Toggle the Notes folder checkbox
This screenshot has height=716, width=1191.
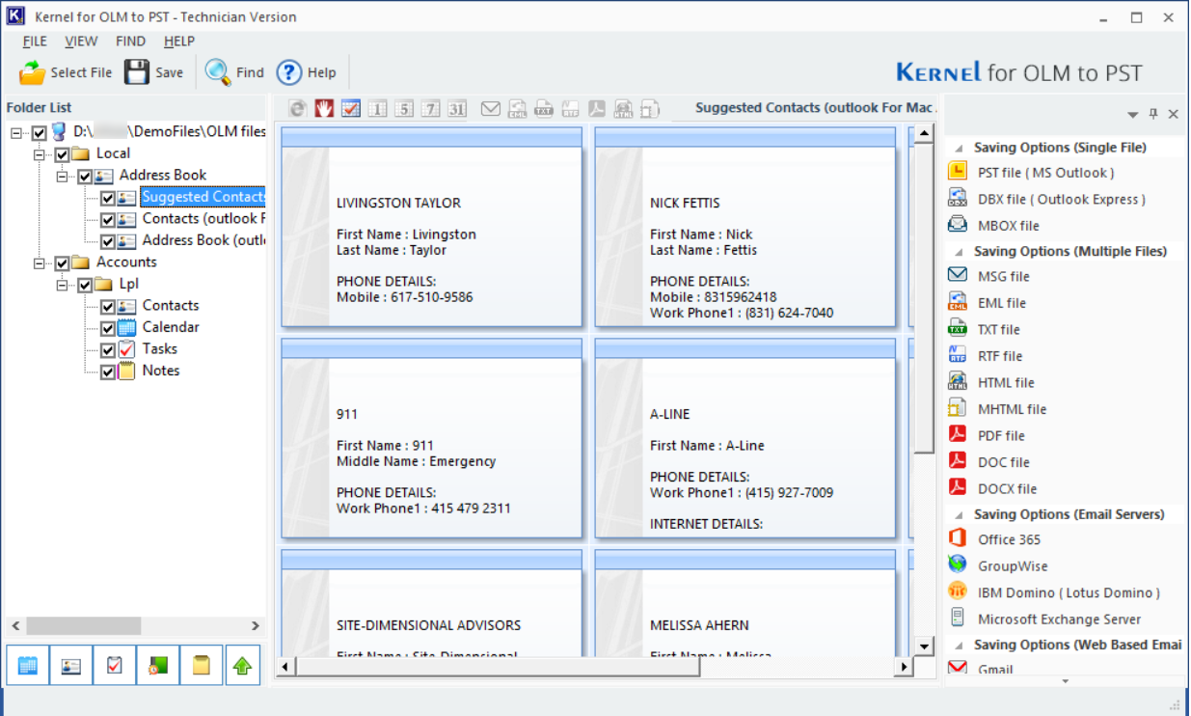pyautogui.click(x=108, y=372)
